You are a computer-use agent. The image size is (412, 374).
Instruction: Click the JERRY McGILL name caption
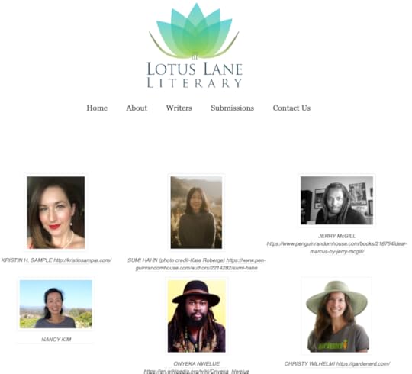point(336,236)
